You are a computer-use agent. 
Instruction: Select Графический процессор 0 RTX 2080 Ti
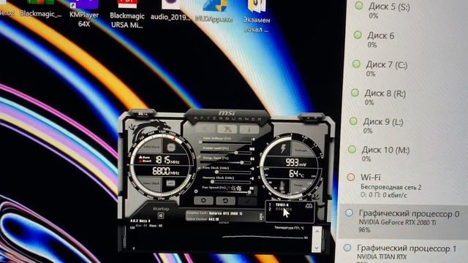[403, 221]
